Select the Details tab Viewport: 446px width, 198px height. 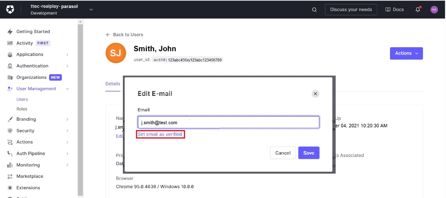[113, 84]
